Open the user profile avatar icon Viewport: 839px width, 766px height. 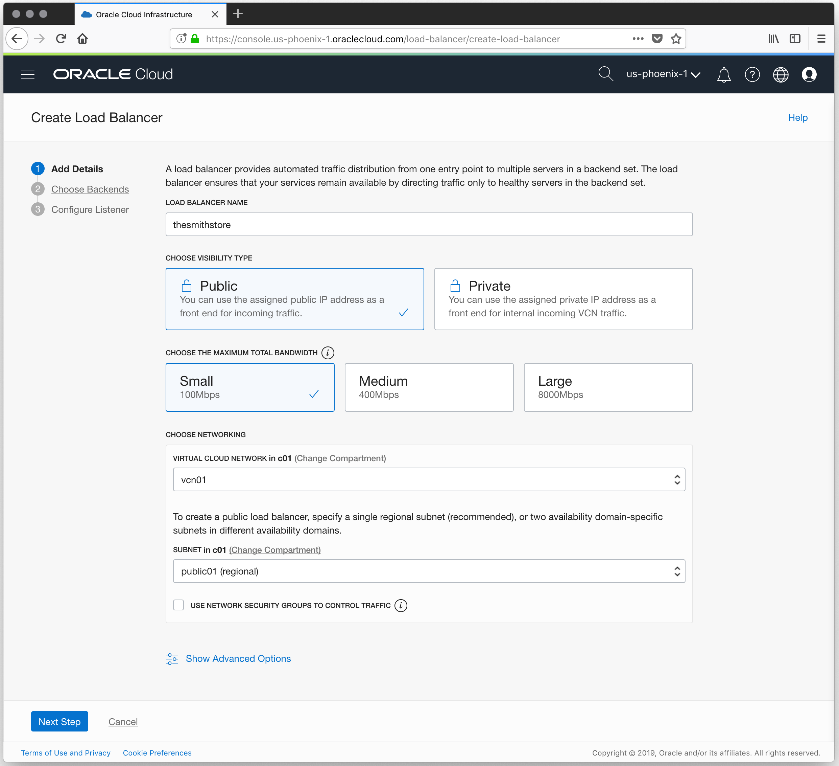(808, 74)
